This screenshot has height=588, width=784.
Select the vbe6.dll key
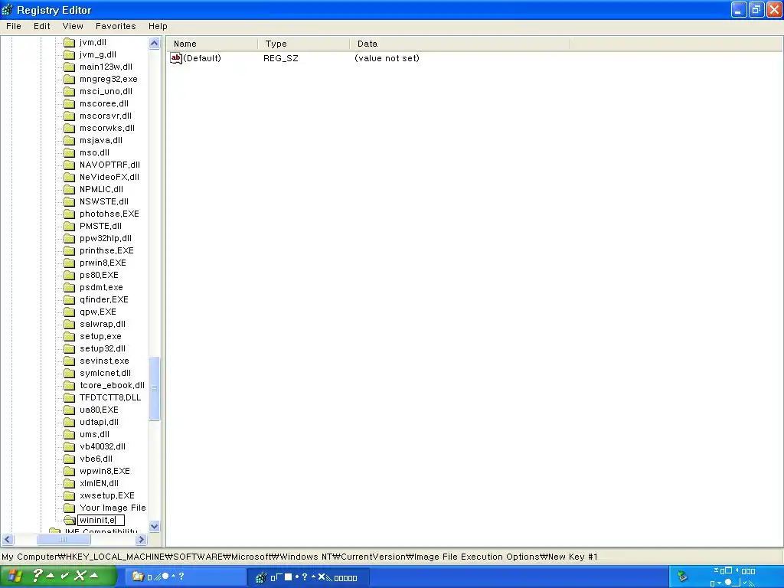click(x=96, y=459)
